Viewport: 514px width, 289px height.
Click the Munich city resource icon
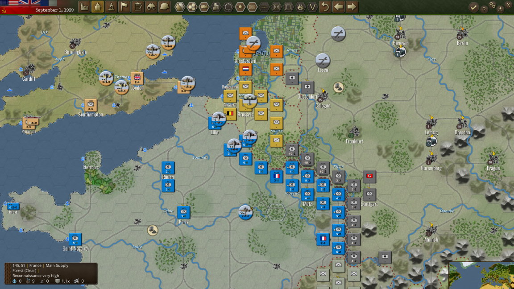(431, 230)
